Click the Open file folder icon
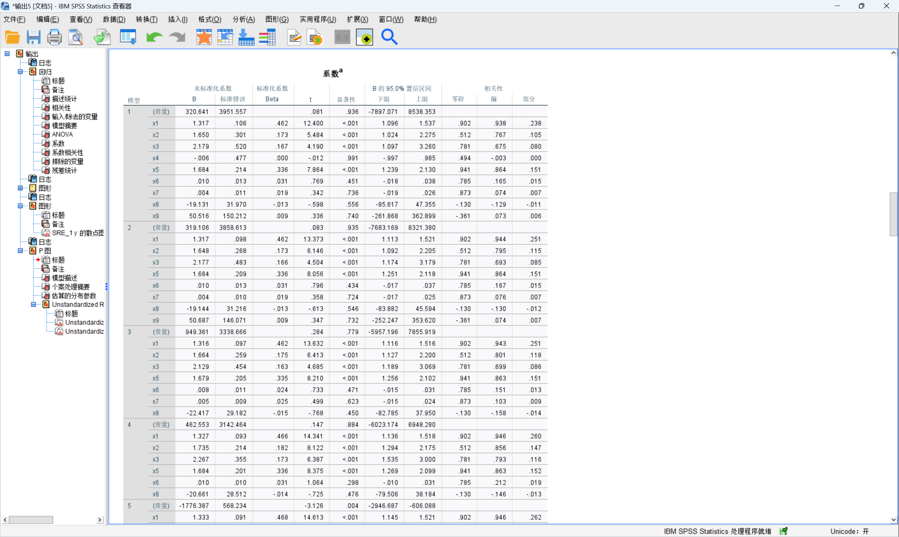The width and height of the screenshot is (899, 537). (x=12, y=37)
